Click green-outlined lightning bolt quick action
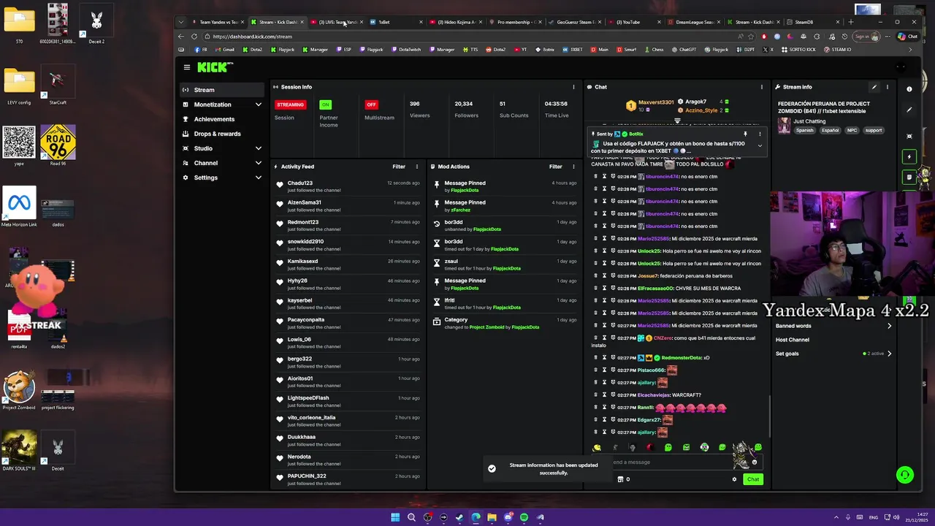Screen dimensions: 935x526 click(x=909, y=156)
